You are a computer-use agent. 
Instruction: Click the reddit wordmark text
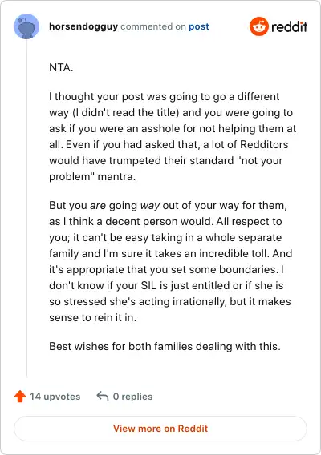coord(290,26)
